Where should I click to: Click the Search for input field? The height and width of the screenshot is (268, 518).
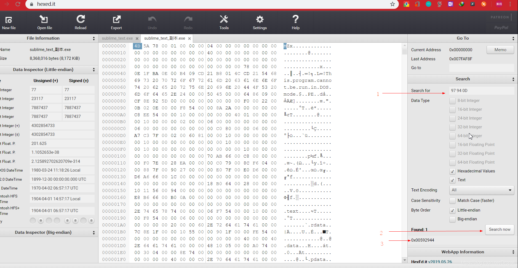coord(482,91)
